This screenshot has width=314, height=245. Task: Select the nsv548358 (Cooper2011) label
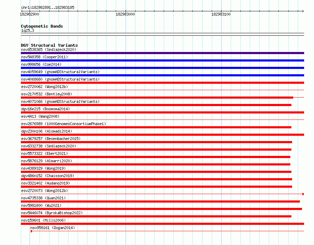pos(44,57)
